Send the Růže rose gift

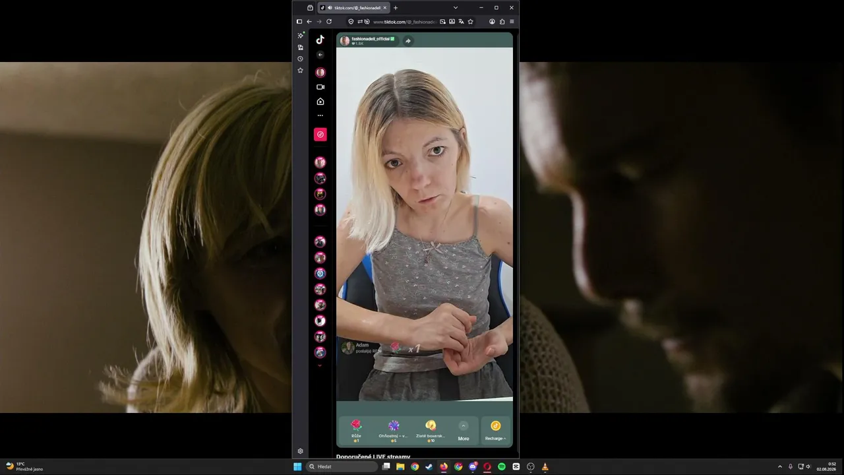pyautogui.click(x=356, y=430)
